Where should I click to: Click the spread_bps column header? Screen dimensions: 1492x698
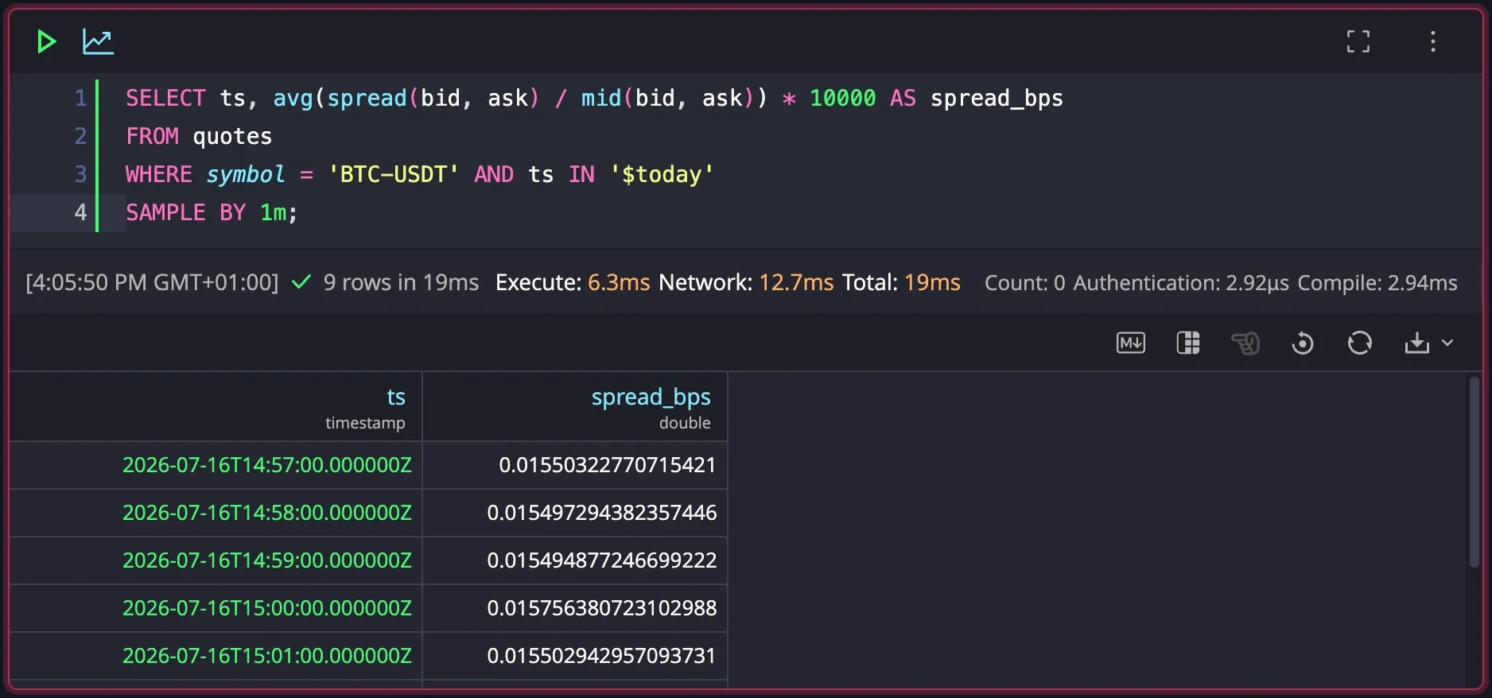pyautogui.click(x=575, y=407)
